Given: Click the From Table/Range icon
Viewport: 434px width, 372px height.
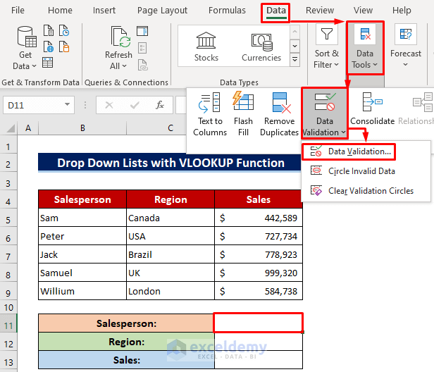Looking at the screenshot, I should 48,63.
